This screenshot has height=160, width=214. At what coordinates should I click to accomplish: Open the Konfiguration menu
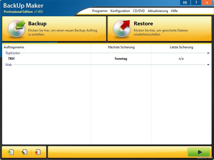120,11
